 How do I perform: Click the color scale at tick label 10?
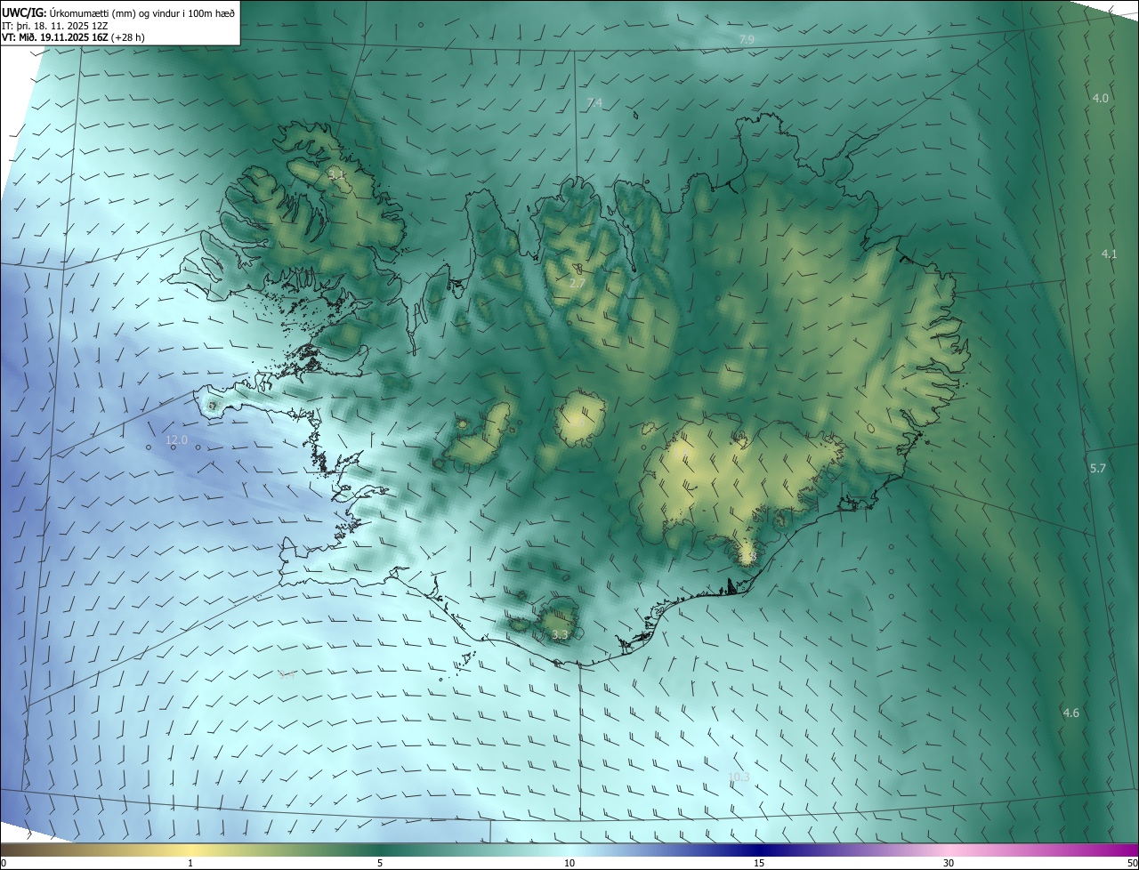[569, 863]
